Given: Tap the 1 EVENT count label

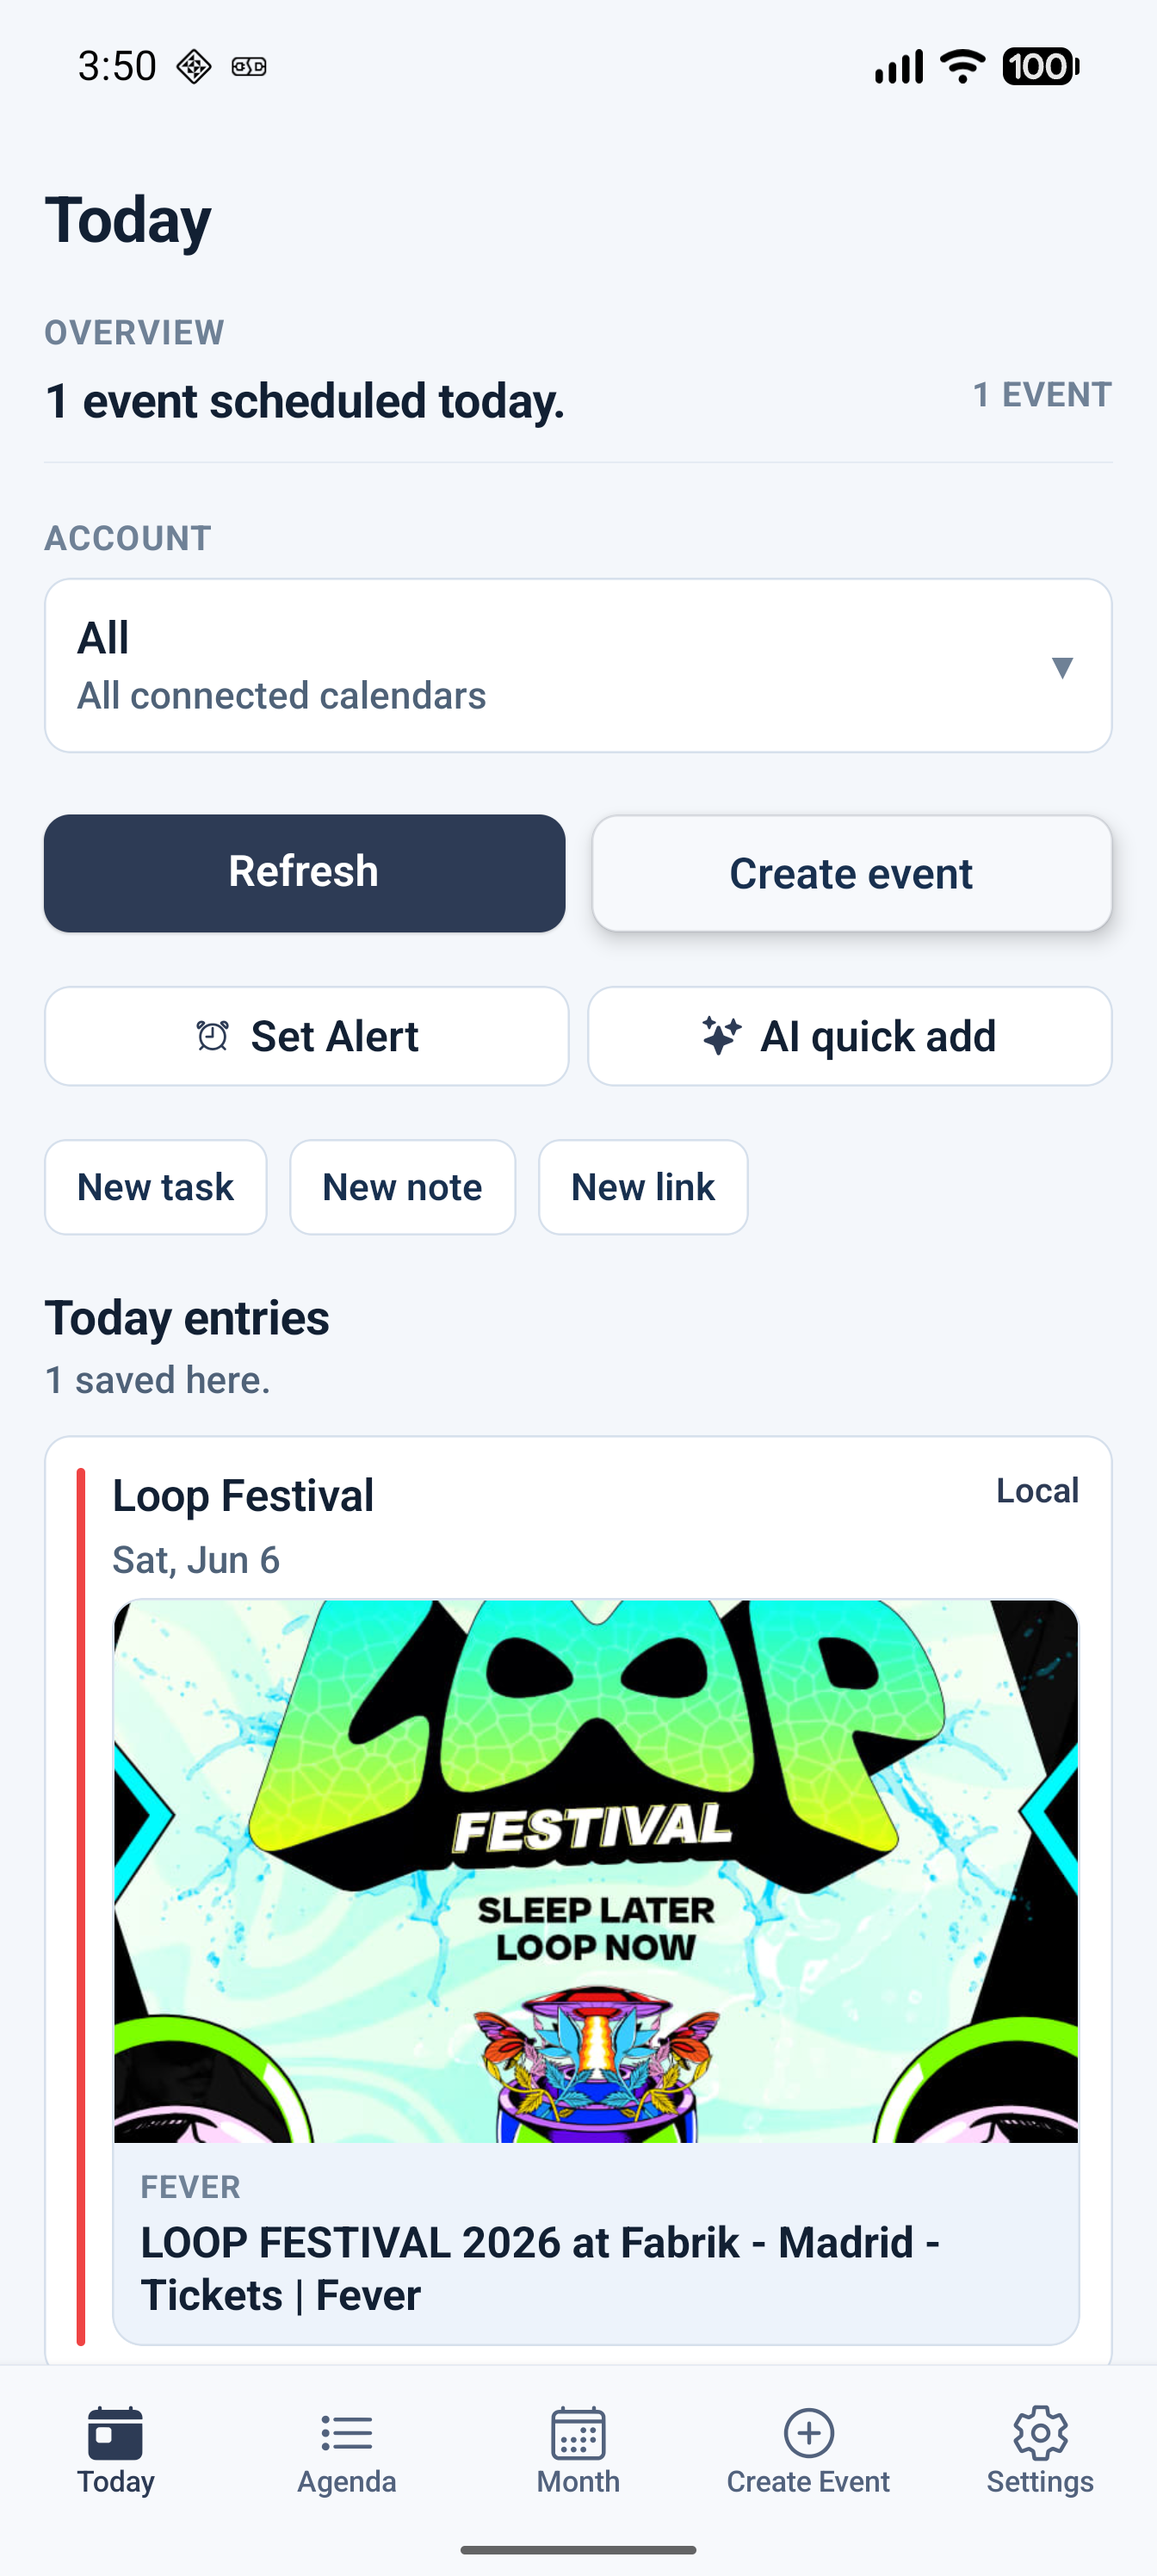Looking at the screenshot, I should coord(1042,395).
